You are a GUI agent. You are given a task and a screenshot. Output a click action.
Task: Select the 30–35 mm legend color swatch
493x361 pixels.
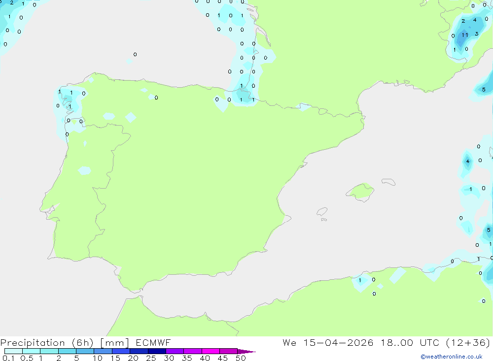click(175, 351)
